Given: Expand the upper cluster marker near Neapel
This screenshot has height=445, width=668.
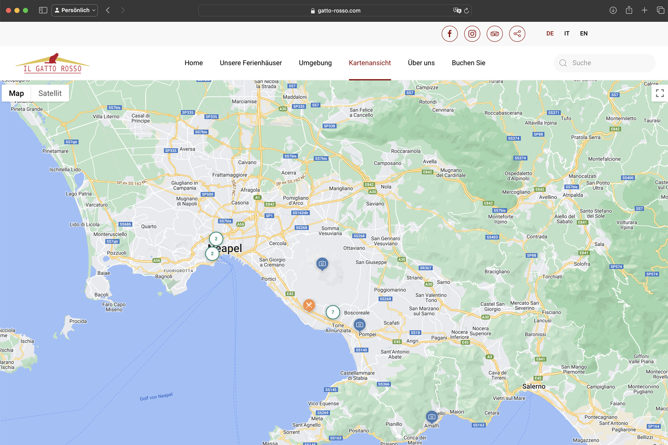Looking at the screenshot, I should point(216,239).
